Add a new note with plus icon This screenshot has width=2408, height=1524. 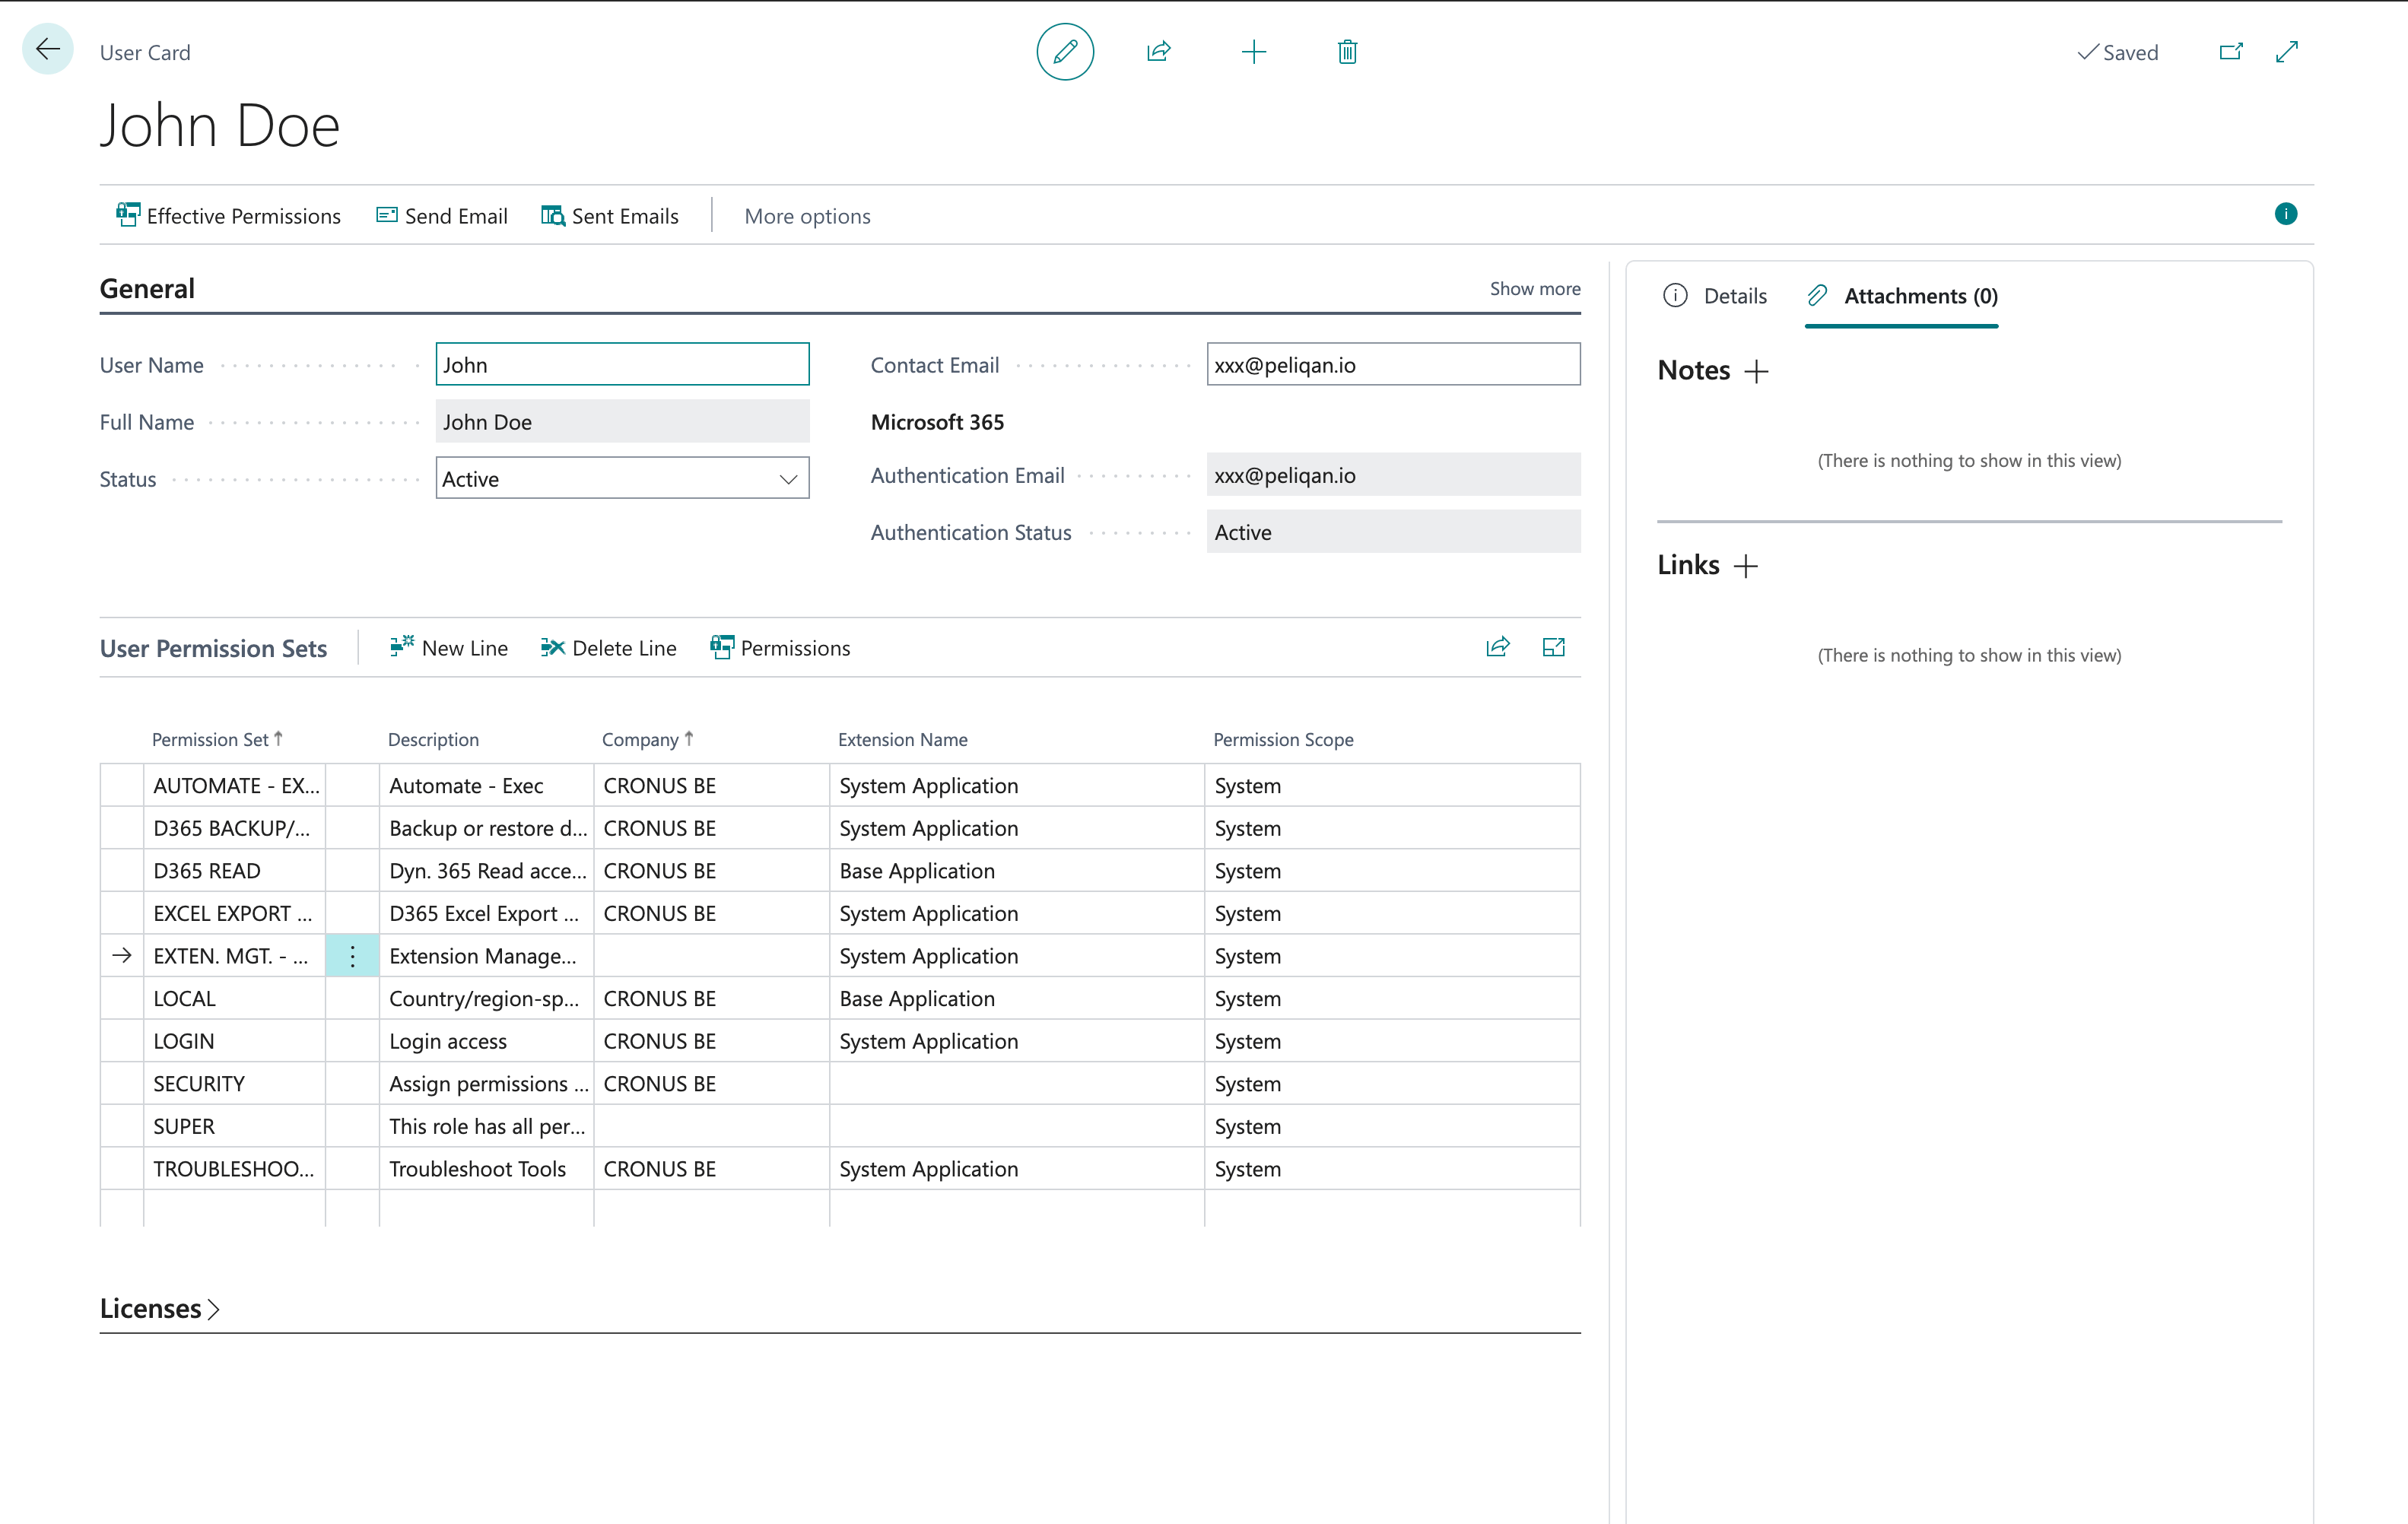click(x=1756, y=371)
